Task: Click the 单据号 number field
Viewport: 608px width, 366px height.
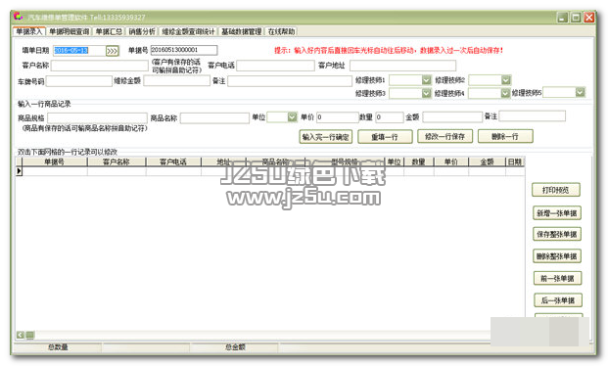Action: coord(184,50)
